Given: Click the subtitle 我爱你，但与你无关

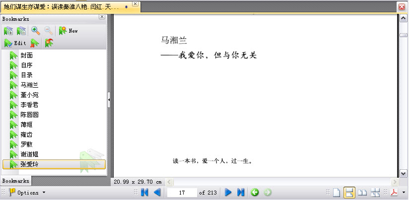Looking at the screenshot, I should 218,55.
